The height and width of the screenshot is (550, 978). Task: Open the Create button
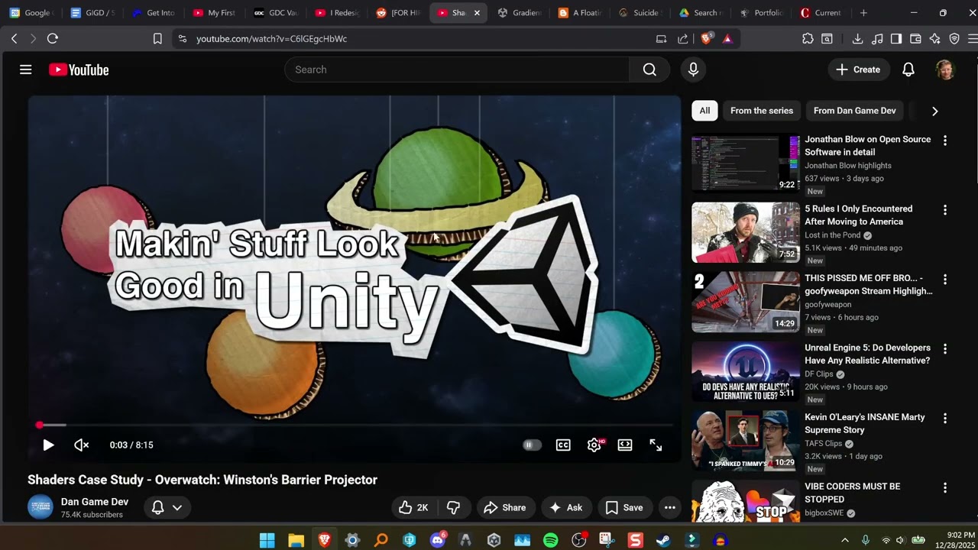coord(859,70)
